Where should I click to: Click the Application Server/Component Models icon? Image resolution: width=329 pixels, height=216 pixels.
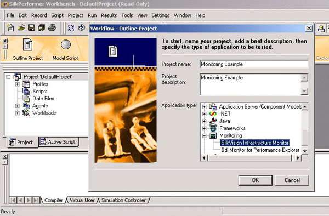[x=213, y=106]
